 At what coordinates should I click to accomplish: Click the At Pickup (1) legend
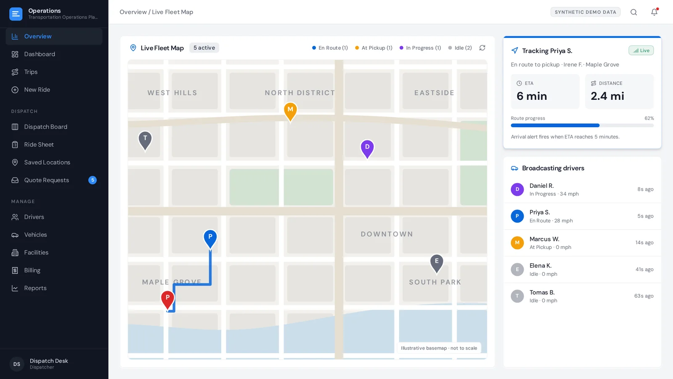(x=374, y=48)
